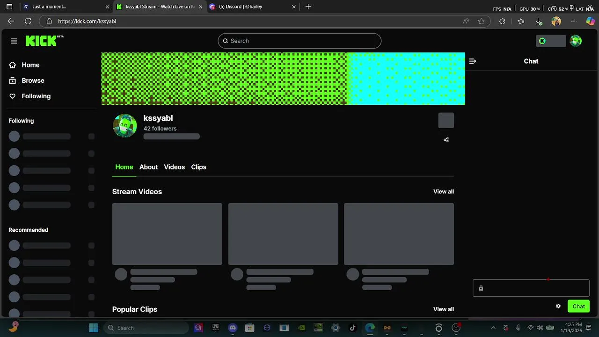Click the Windows taskbar search box
Image resolution: width=599 pixels, height=337 pixels.
[146, 328]
